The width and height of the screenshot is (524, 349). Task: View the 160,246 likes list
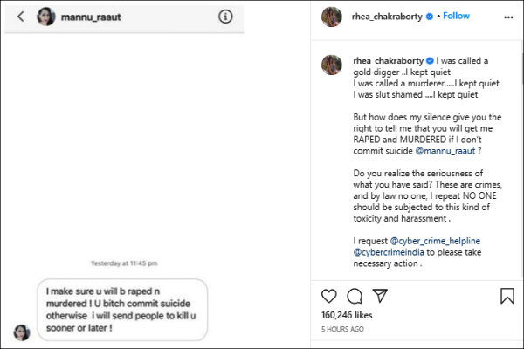(x=348, y=315)
